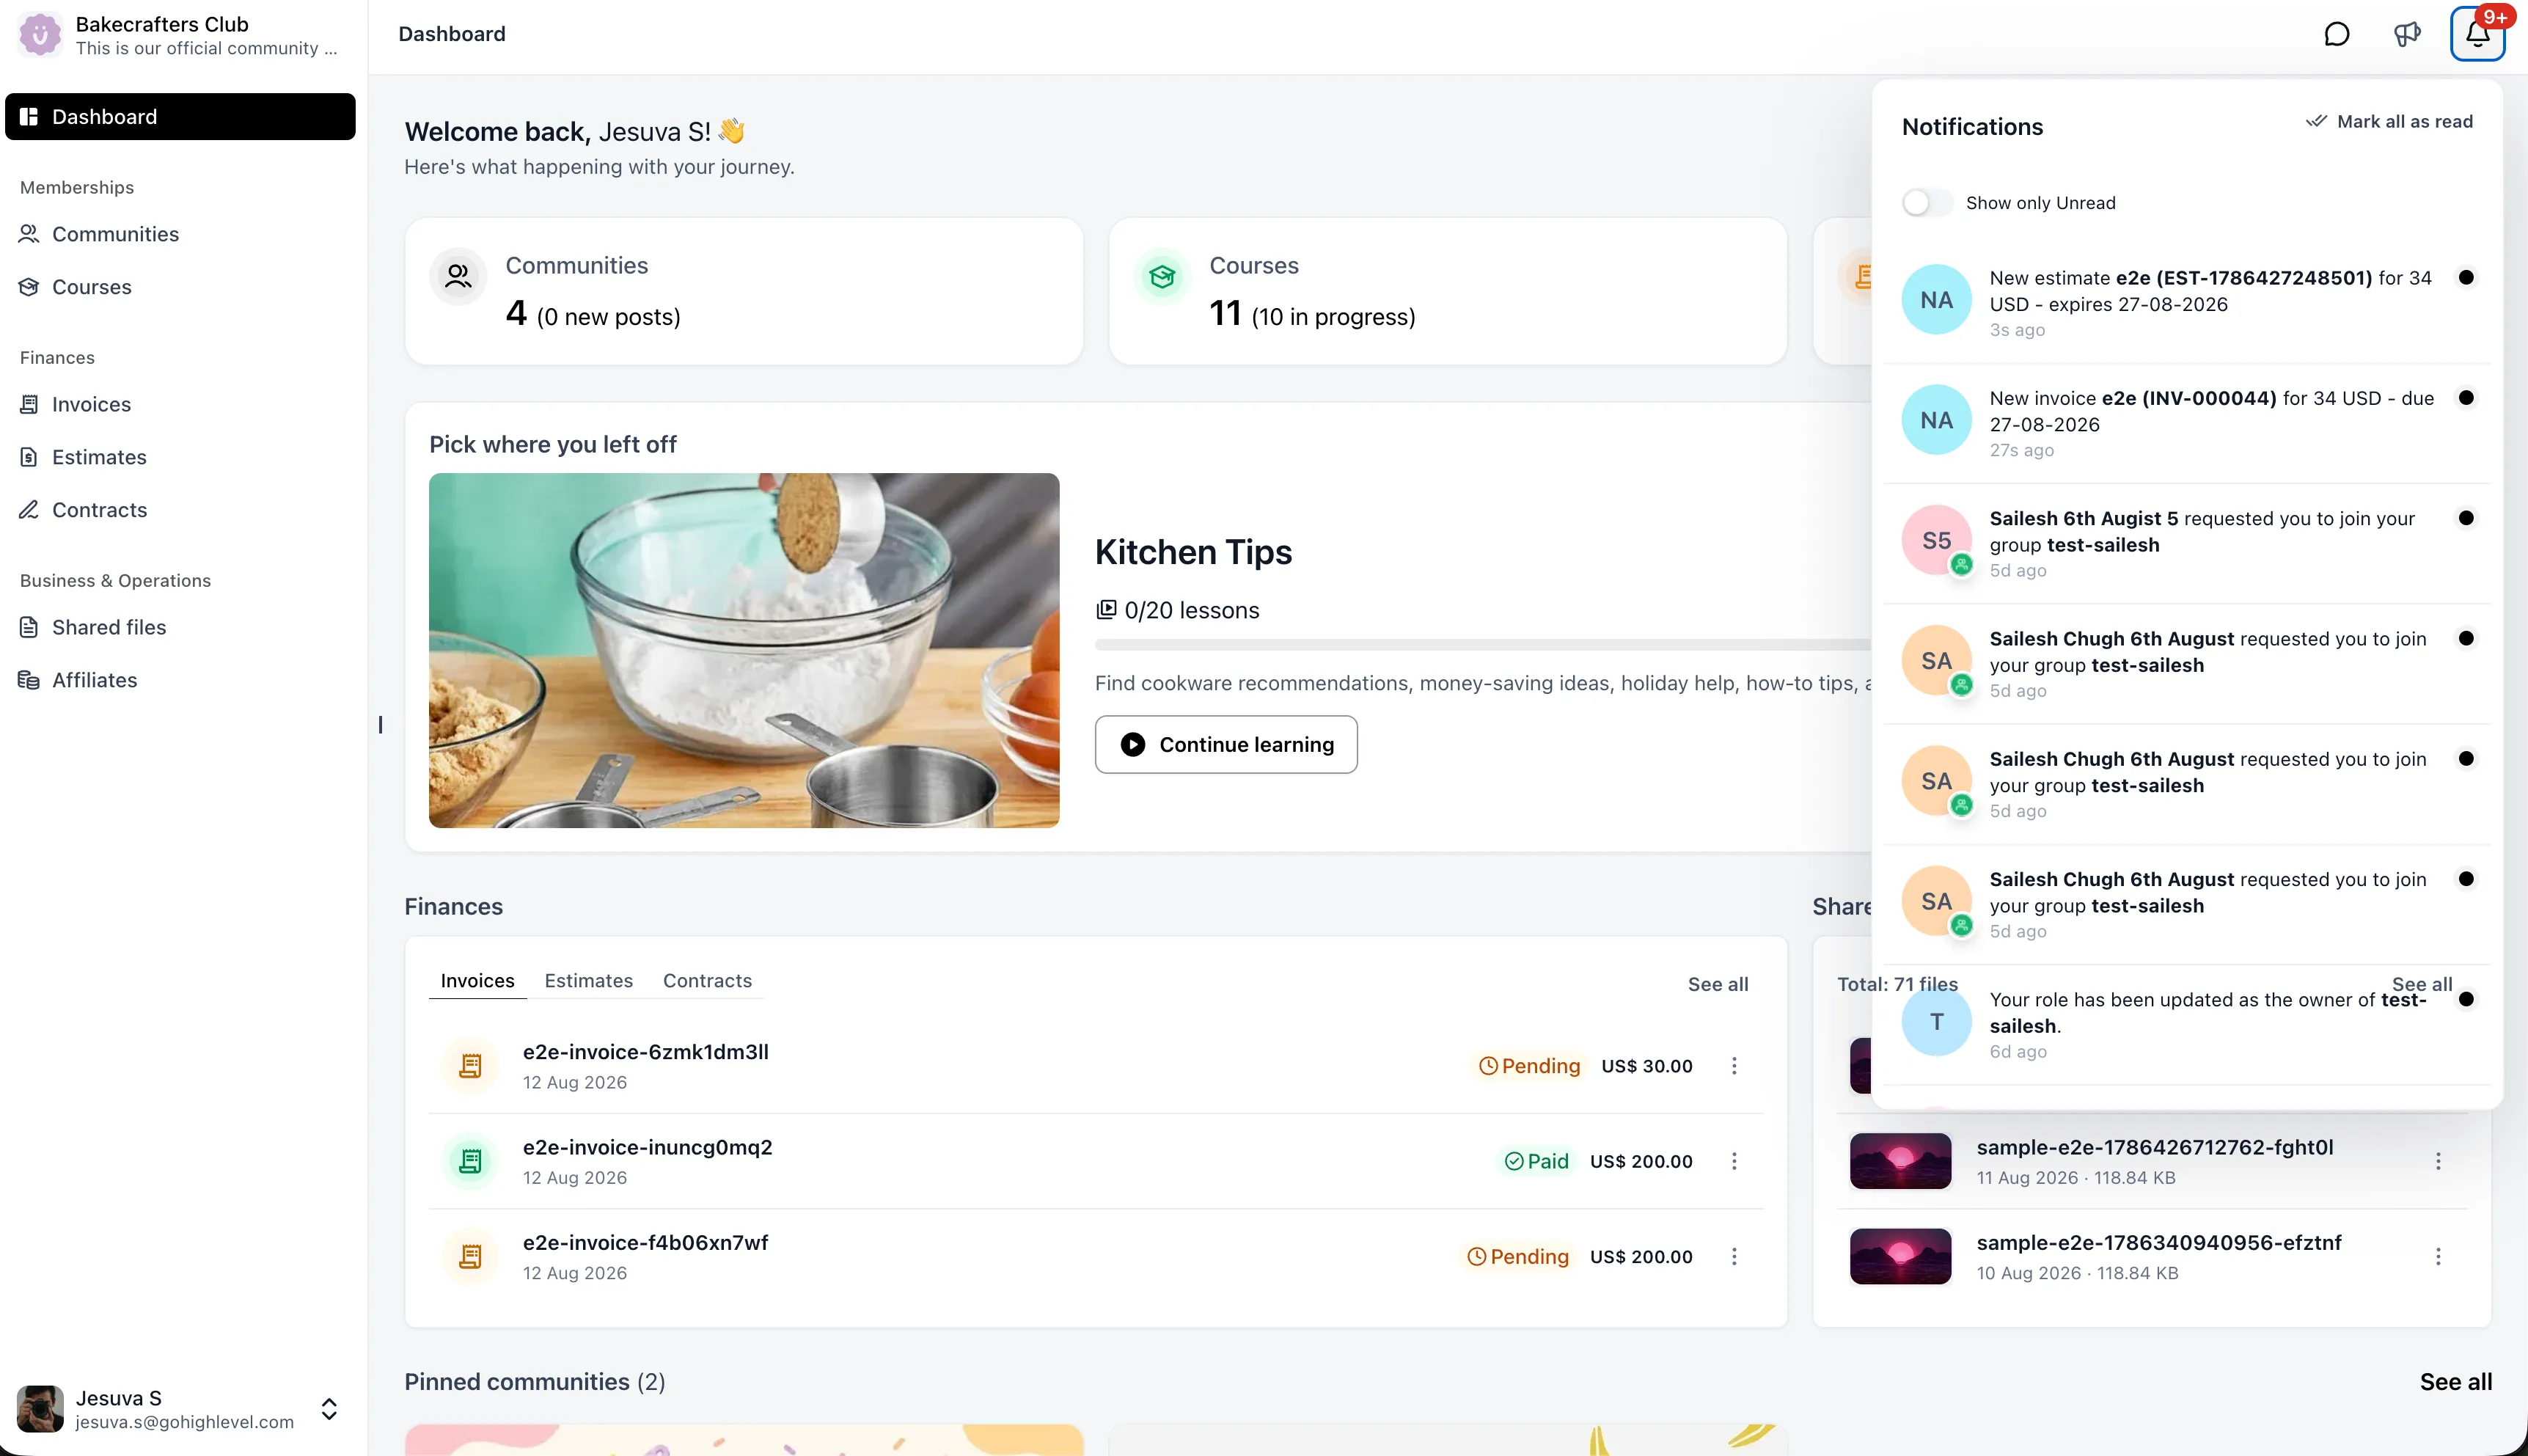
Task: Open the sample-e2e-1786426712762-fght0l file thumbnail
Action: [x=1900, y=1161]
